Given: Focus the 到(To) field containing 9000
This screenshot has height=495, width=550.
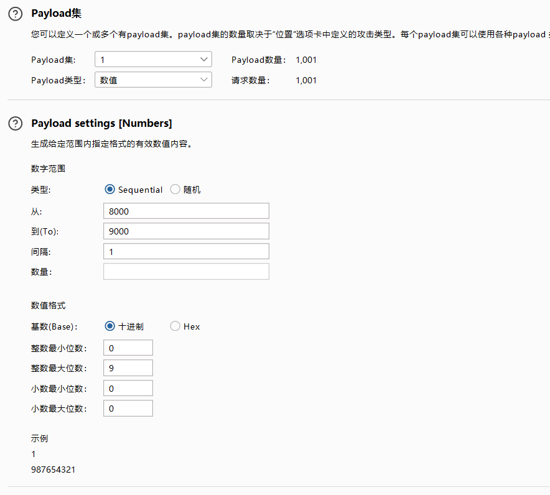Looking at the screenshot, I should [x=186, y=231].
